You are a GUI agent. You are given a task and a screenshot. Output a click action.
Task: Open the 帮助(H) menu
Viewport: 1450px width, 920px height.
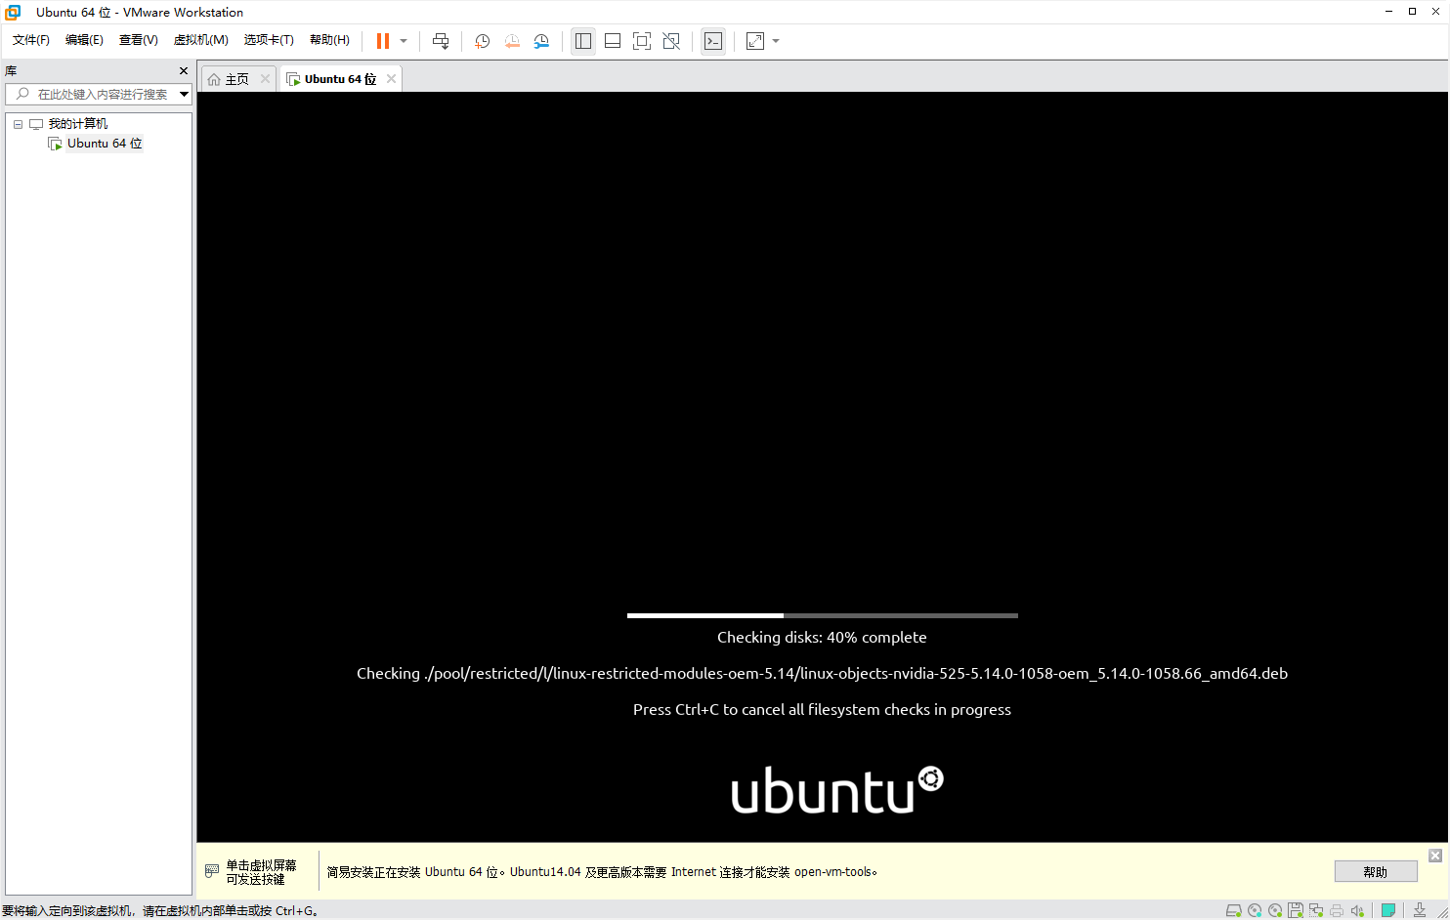point(329,40)
